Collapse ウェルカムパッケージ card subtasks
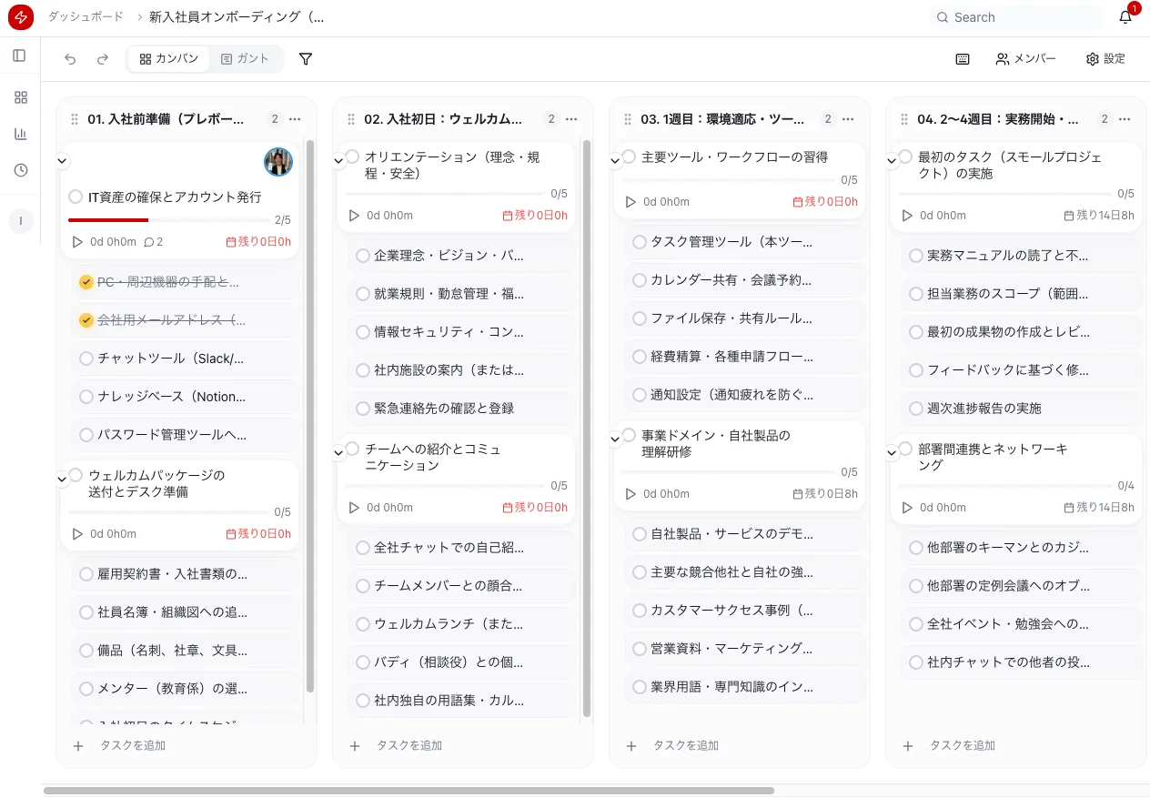 click(62, 479)
